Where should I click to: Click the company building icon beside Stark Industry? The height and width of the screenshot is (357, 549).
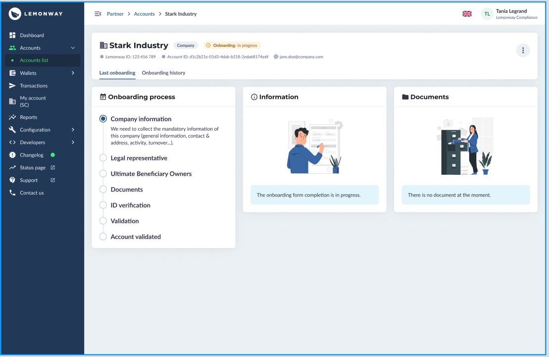click(103, 45)
